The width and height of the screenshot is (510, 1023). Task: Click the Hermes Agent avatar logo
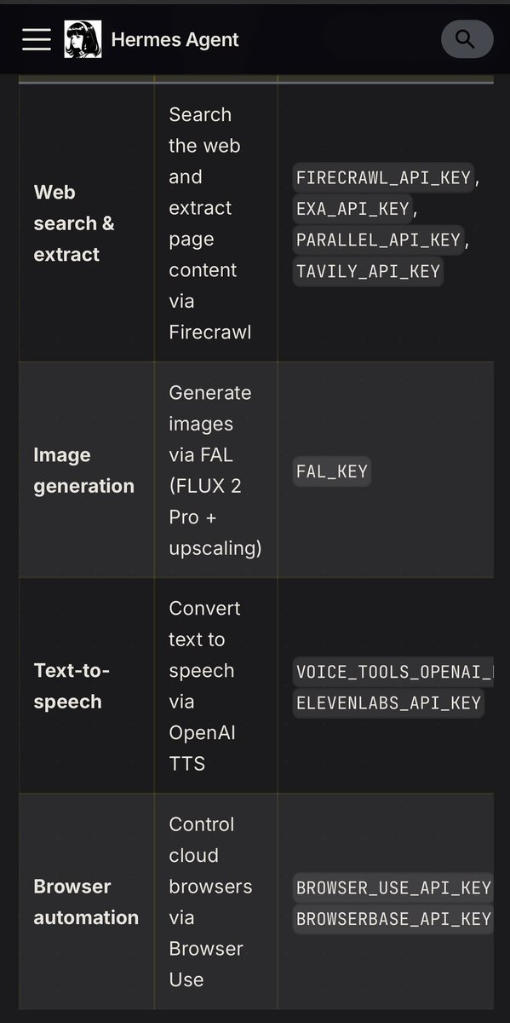tap(82, 39)
